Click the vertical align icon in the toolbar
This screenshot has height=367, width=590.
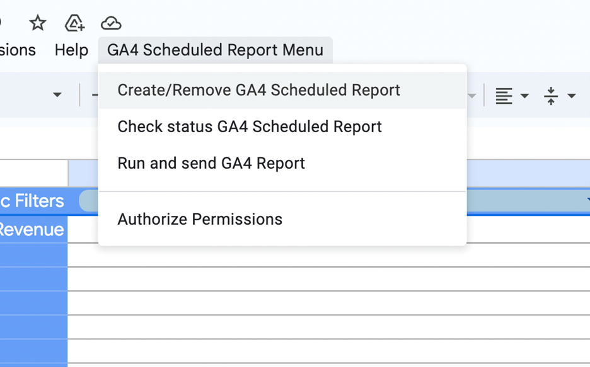551,96
